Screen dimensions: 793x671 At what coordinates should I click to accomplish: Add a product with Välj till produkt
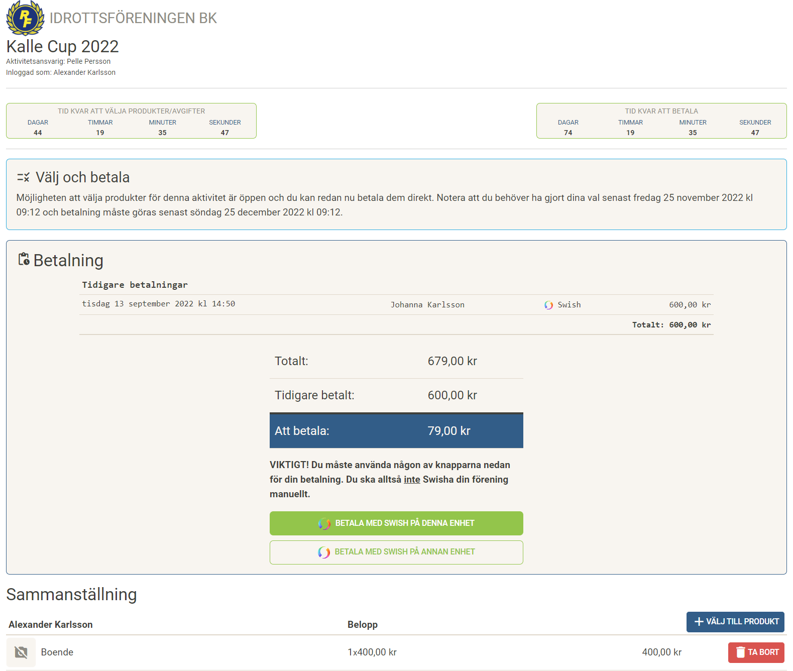735,622
